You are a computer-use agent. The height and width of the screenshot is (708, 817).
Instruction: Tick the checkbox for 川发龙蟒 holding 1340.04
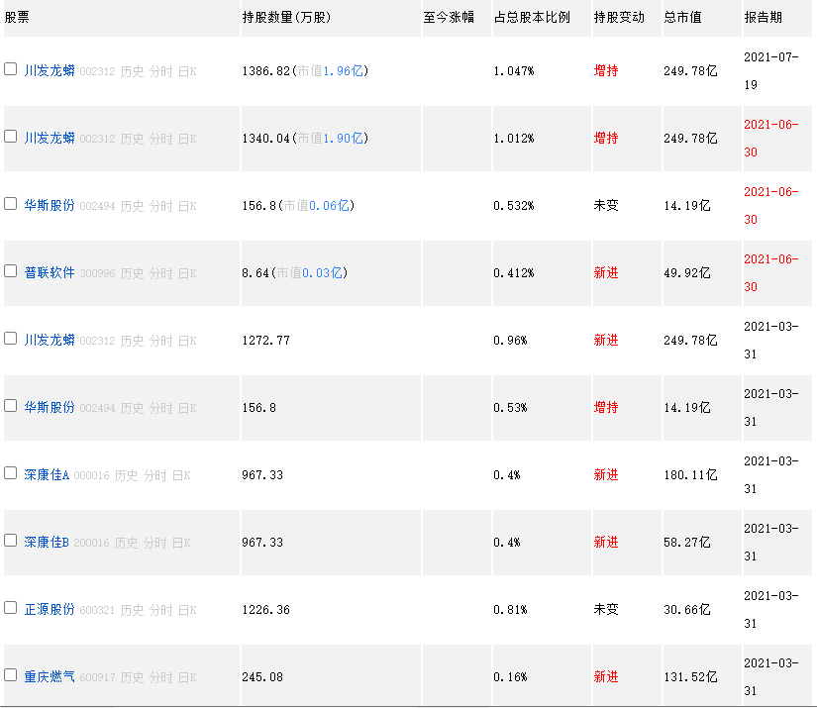[11, 136]
